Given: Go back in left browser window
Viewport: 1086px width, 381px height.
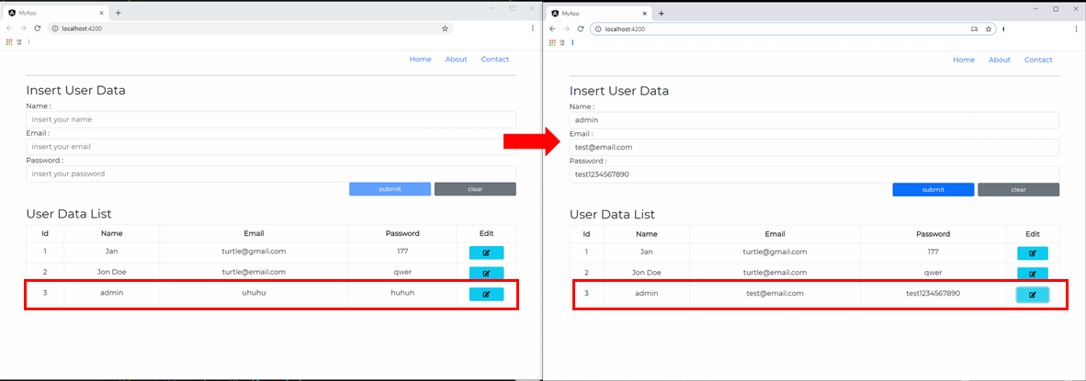Looking at the screenshot, I should pos(10,28).
